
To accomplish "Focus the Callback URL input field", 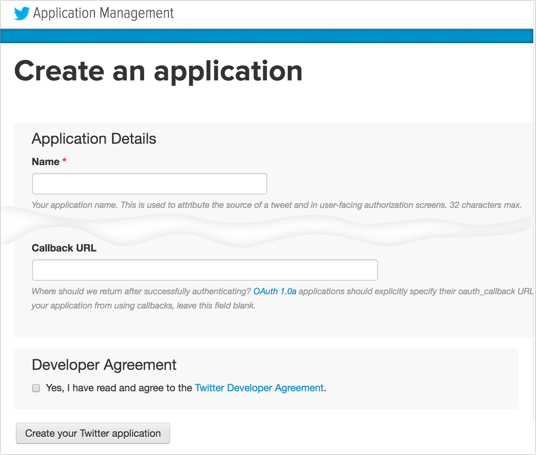I will click(x=205, y=270).
